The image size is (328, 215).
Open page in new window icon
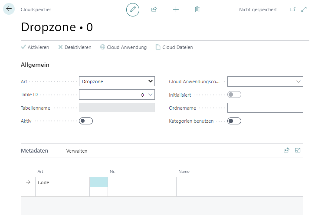[292, 9]
